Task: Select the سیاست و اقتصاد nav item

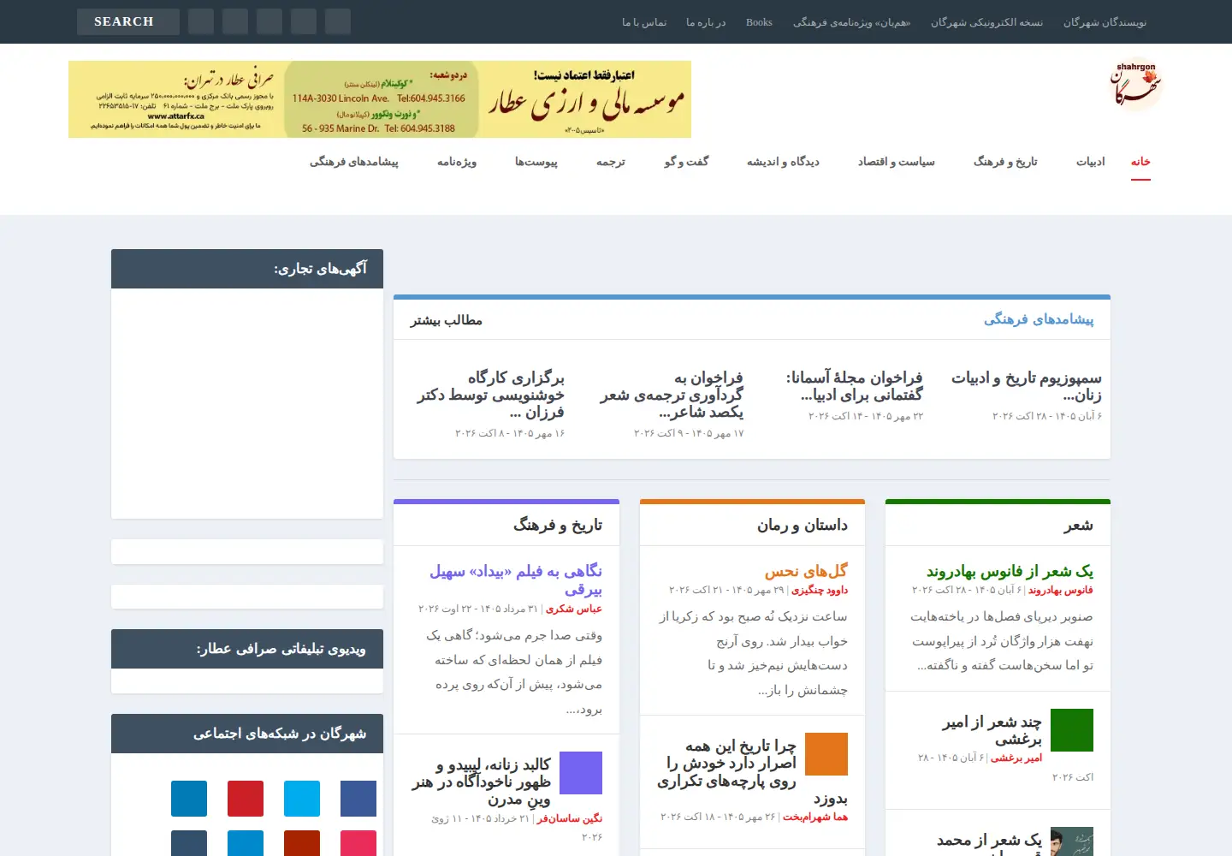Action: pos(897,162)
